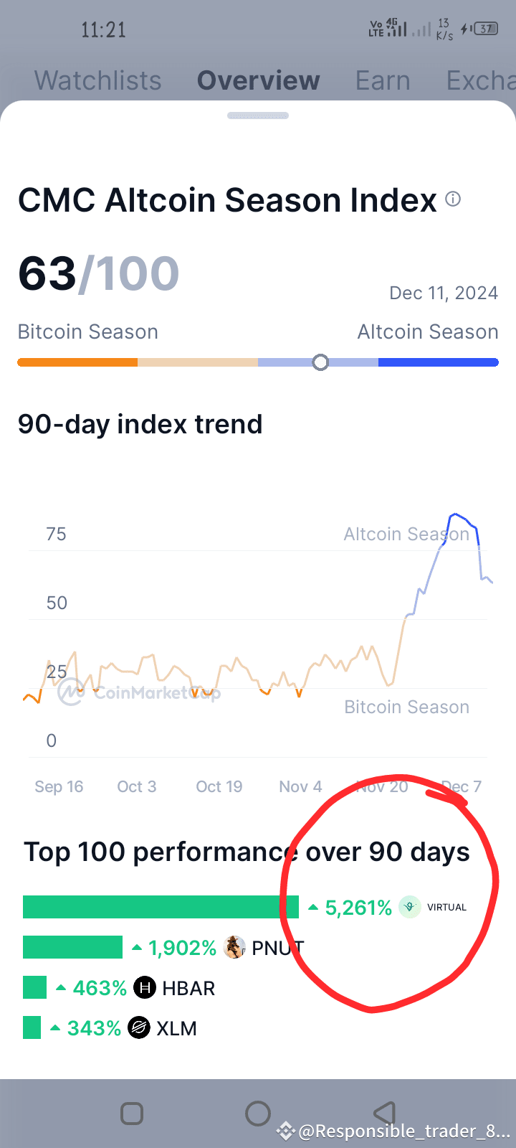
Task: Tap the Android home circle icon
Action: [x=258, y=1114]
